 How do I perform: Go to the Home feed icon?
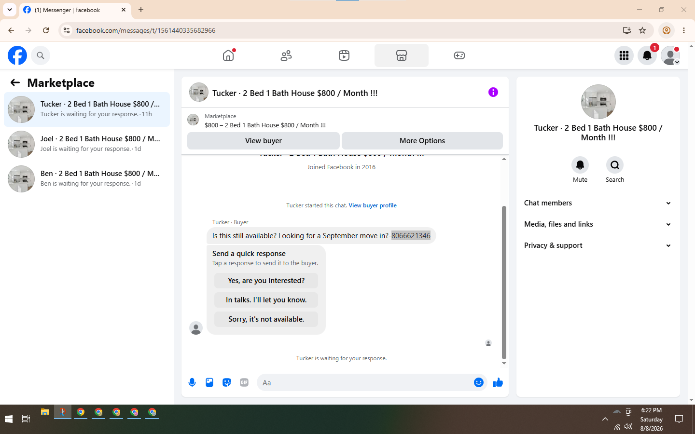click(228, 55)
